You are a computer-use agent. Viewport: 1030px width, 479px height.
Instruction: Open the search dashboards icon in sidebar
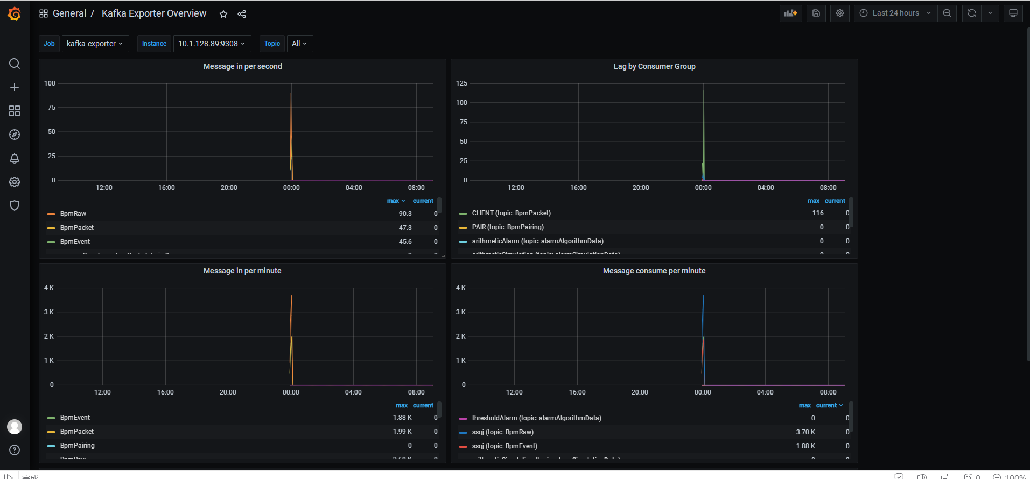[15, 64]
